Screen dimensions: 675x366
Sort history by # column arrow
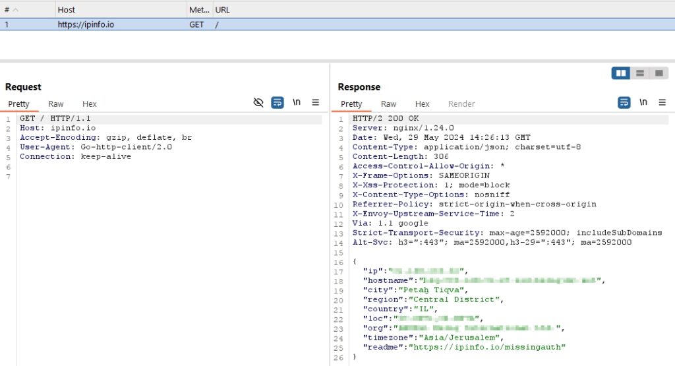tap(15, 10)
